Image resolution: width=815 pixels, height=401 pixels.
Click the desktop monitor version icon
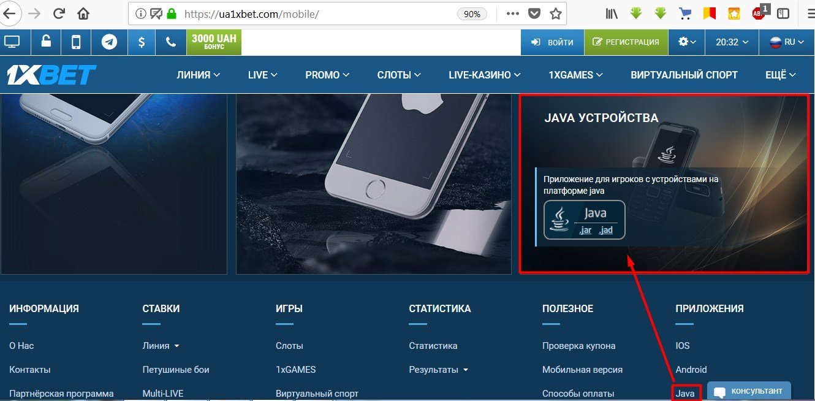coord(12,42)
